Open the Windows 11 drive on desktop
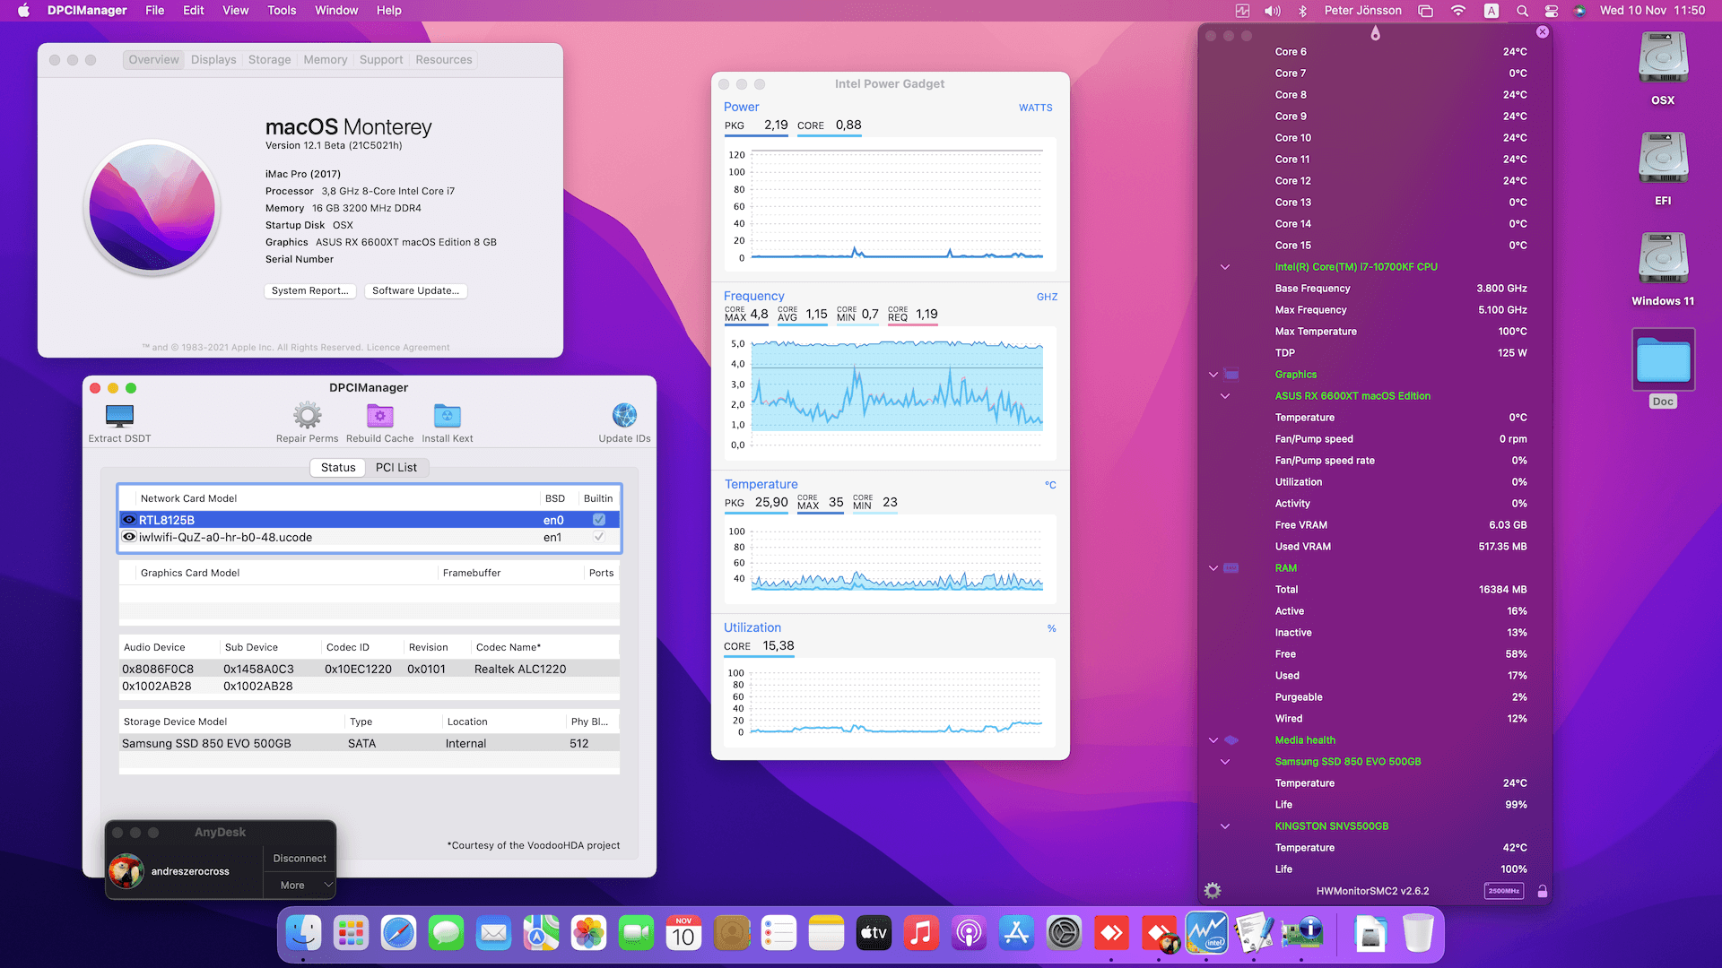 [1663, 260]
